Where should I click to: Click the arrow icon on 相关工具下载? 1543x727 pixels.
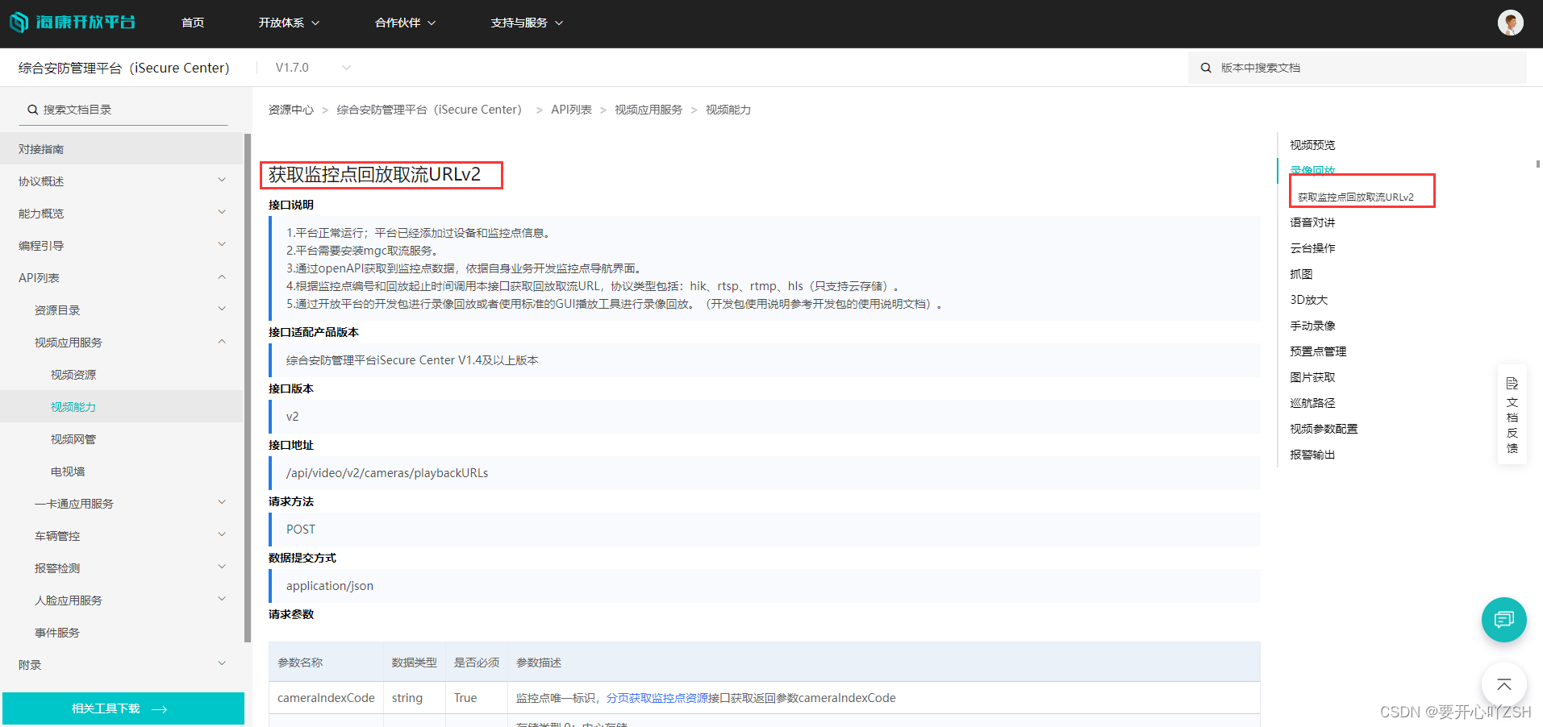pos(159,708)
